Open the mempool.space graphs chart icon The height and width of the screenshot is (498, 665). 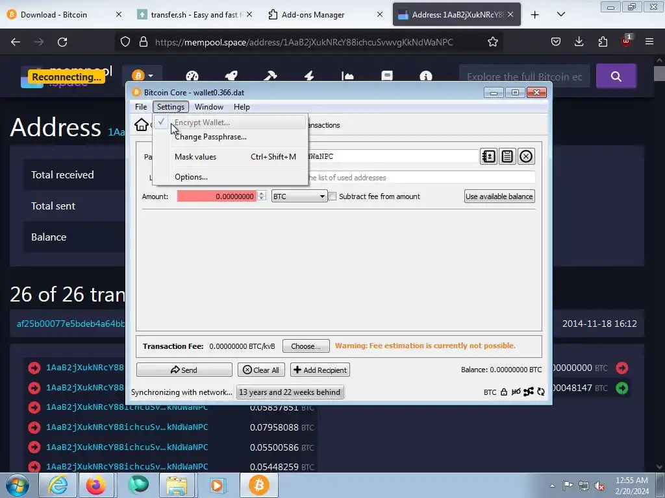[x=348, y=77]
